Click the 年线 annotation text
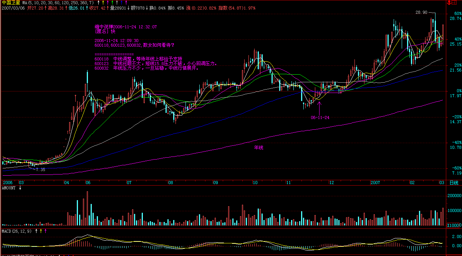462x256 pixels. [x=259, y=147]
